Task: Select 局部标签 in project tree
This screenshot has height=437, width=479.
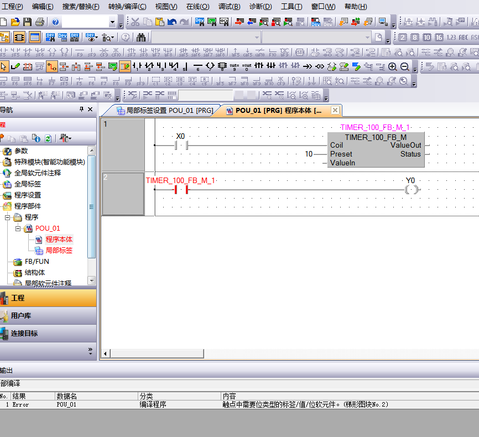Action: 59,251
